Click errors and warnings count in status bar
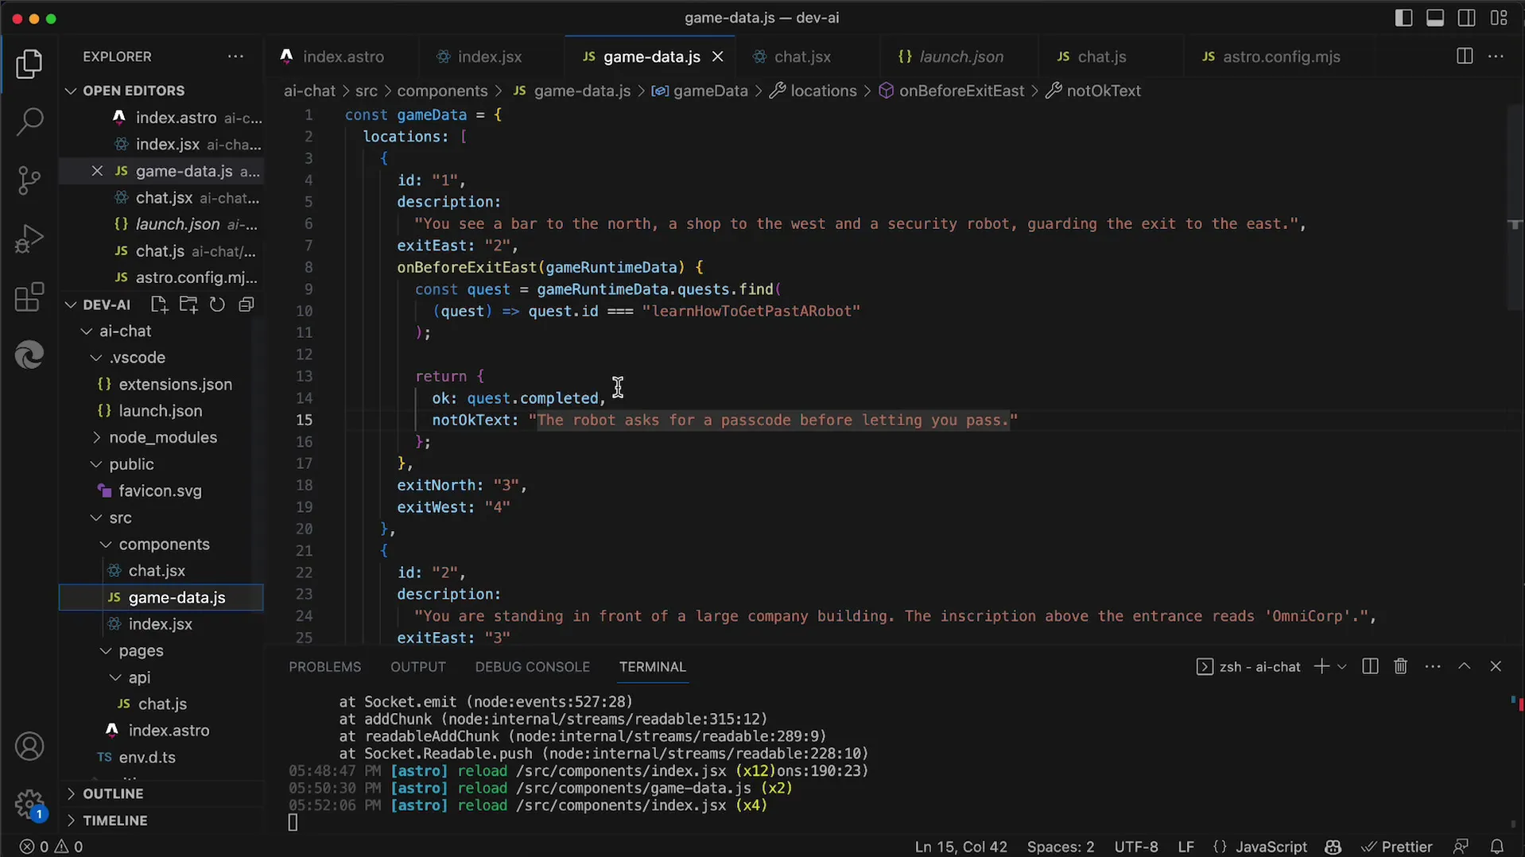 (x=52, y=847)
